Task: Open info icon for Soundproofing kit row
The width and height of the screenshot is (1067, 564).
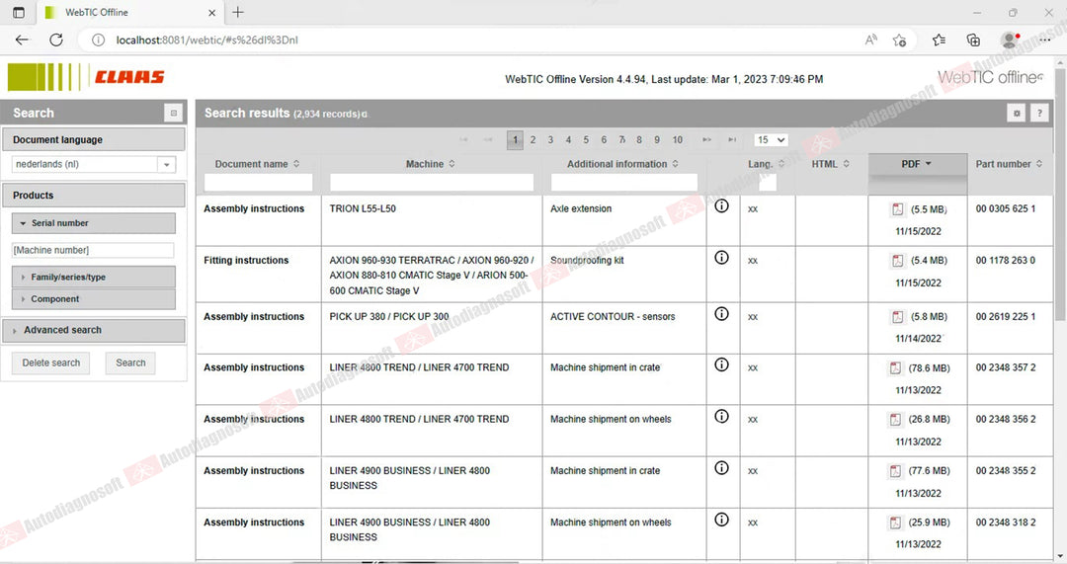Action: pyautogui.click(x=721, y=257)
